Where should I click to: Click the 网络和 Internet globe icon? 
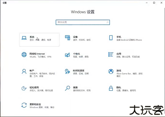[24, 55]
